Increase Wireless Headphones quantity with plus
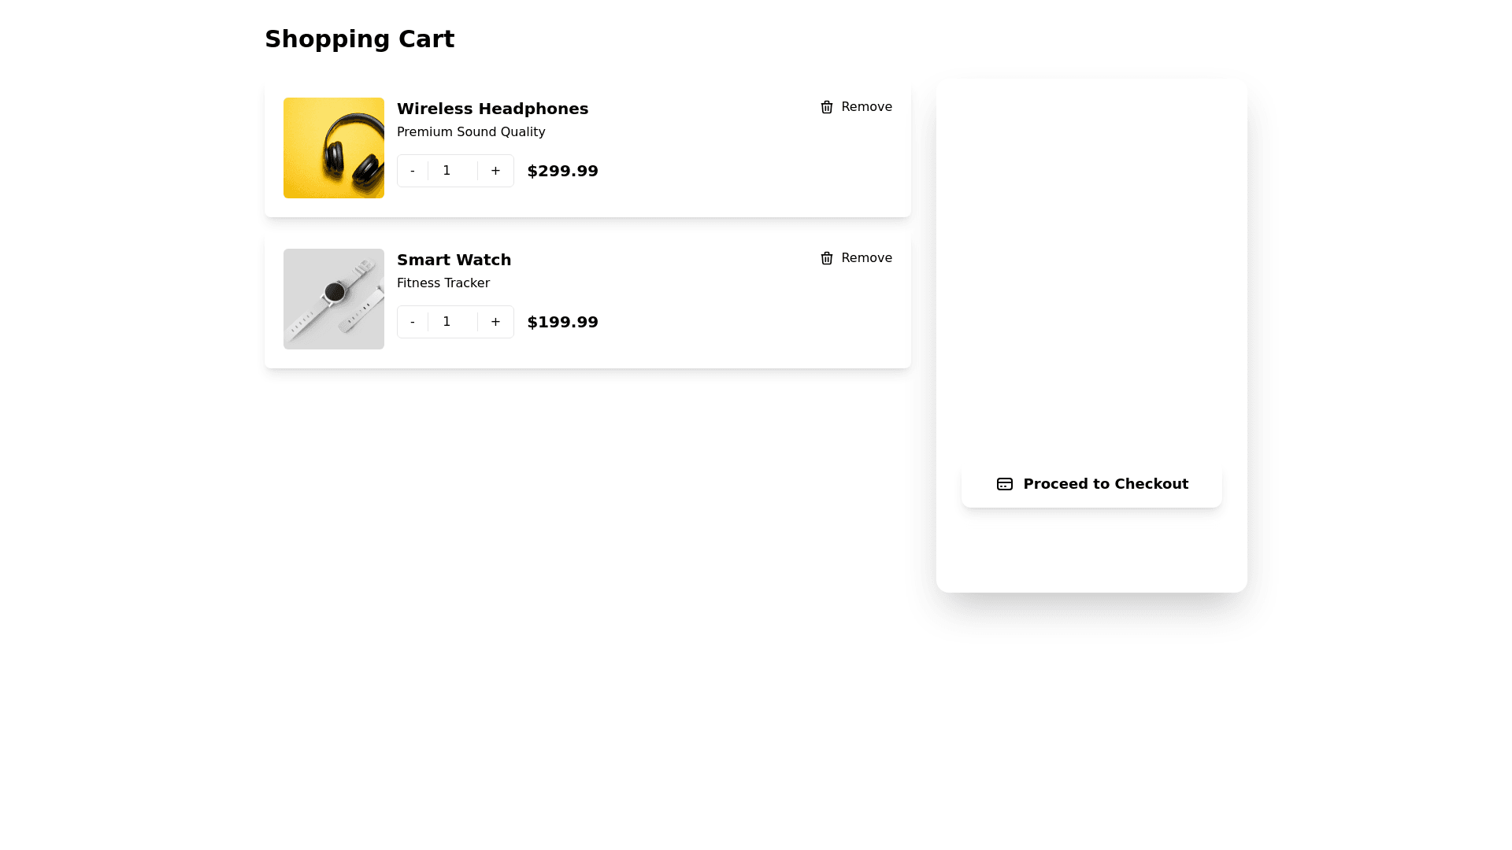The width and height of the screenshot is (1512, 850). coord(495,171)
